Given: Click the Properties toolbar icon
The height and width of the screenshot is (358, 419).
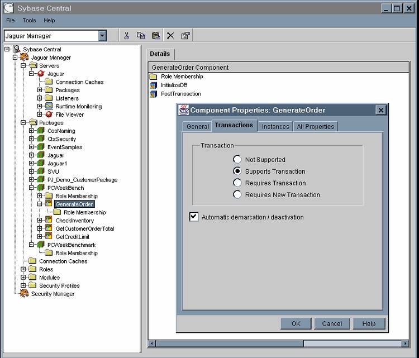Looking at the screenshot, I should coord(185,36).
